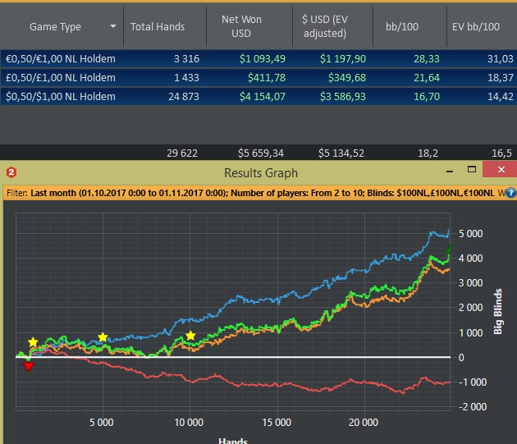
Task: Minimize the Results Graph window
Action: pos(450,173)
